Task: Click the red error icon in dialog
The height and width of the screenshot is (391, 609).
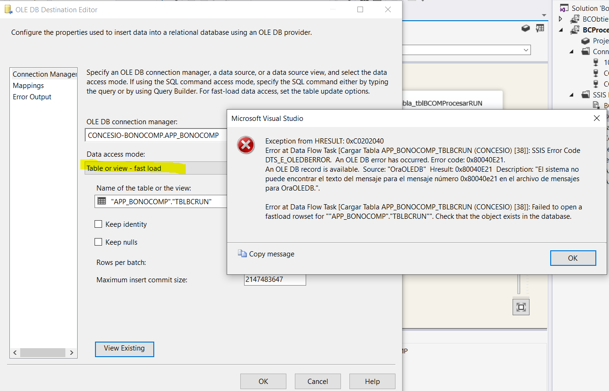Action: pyautogui.click(x=246, y=145)
